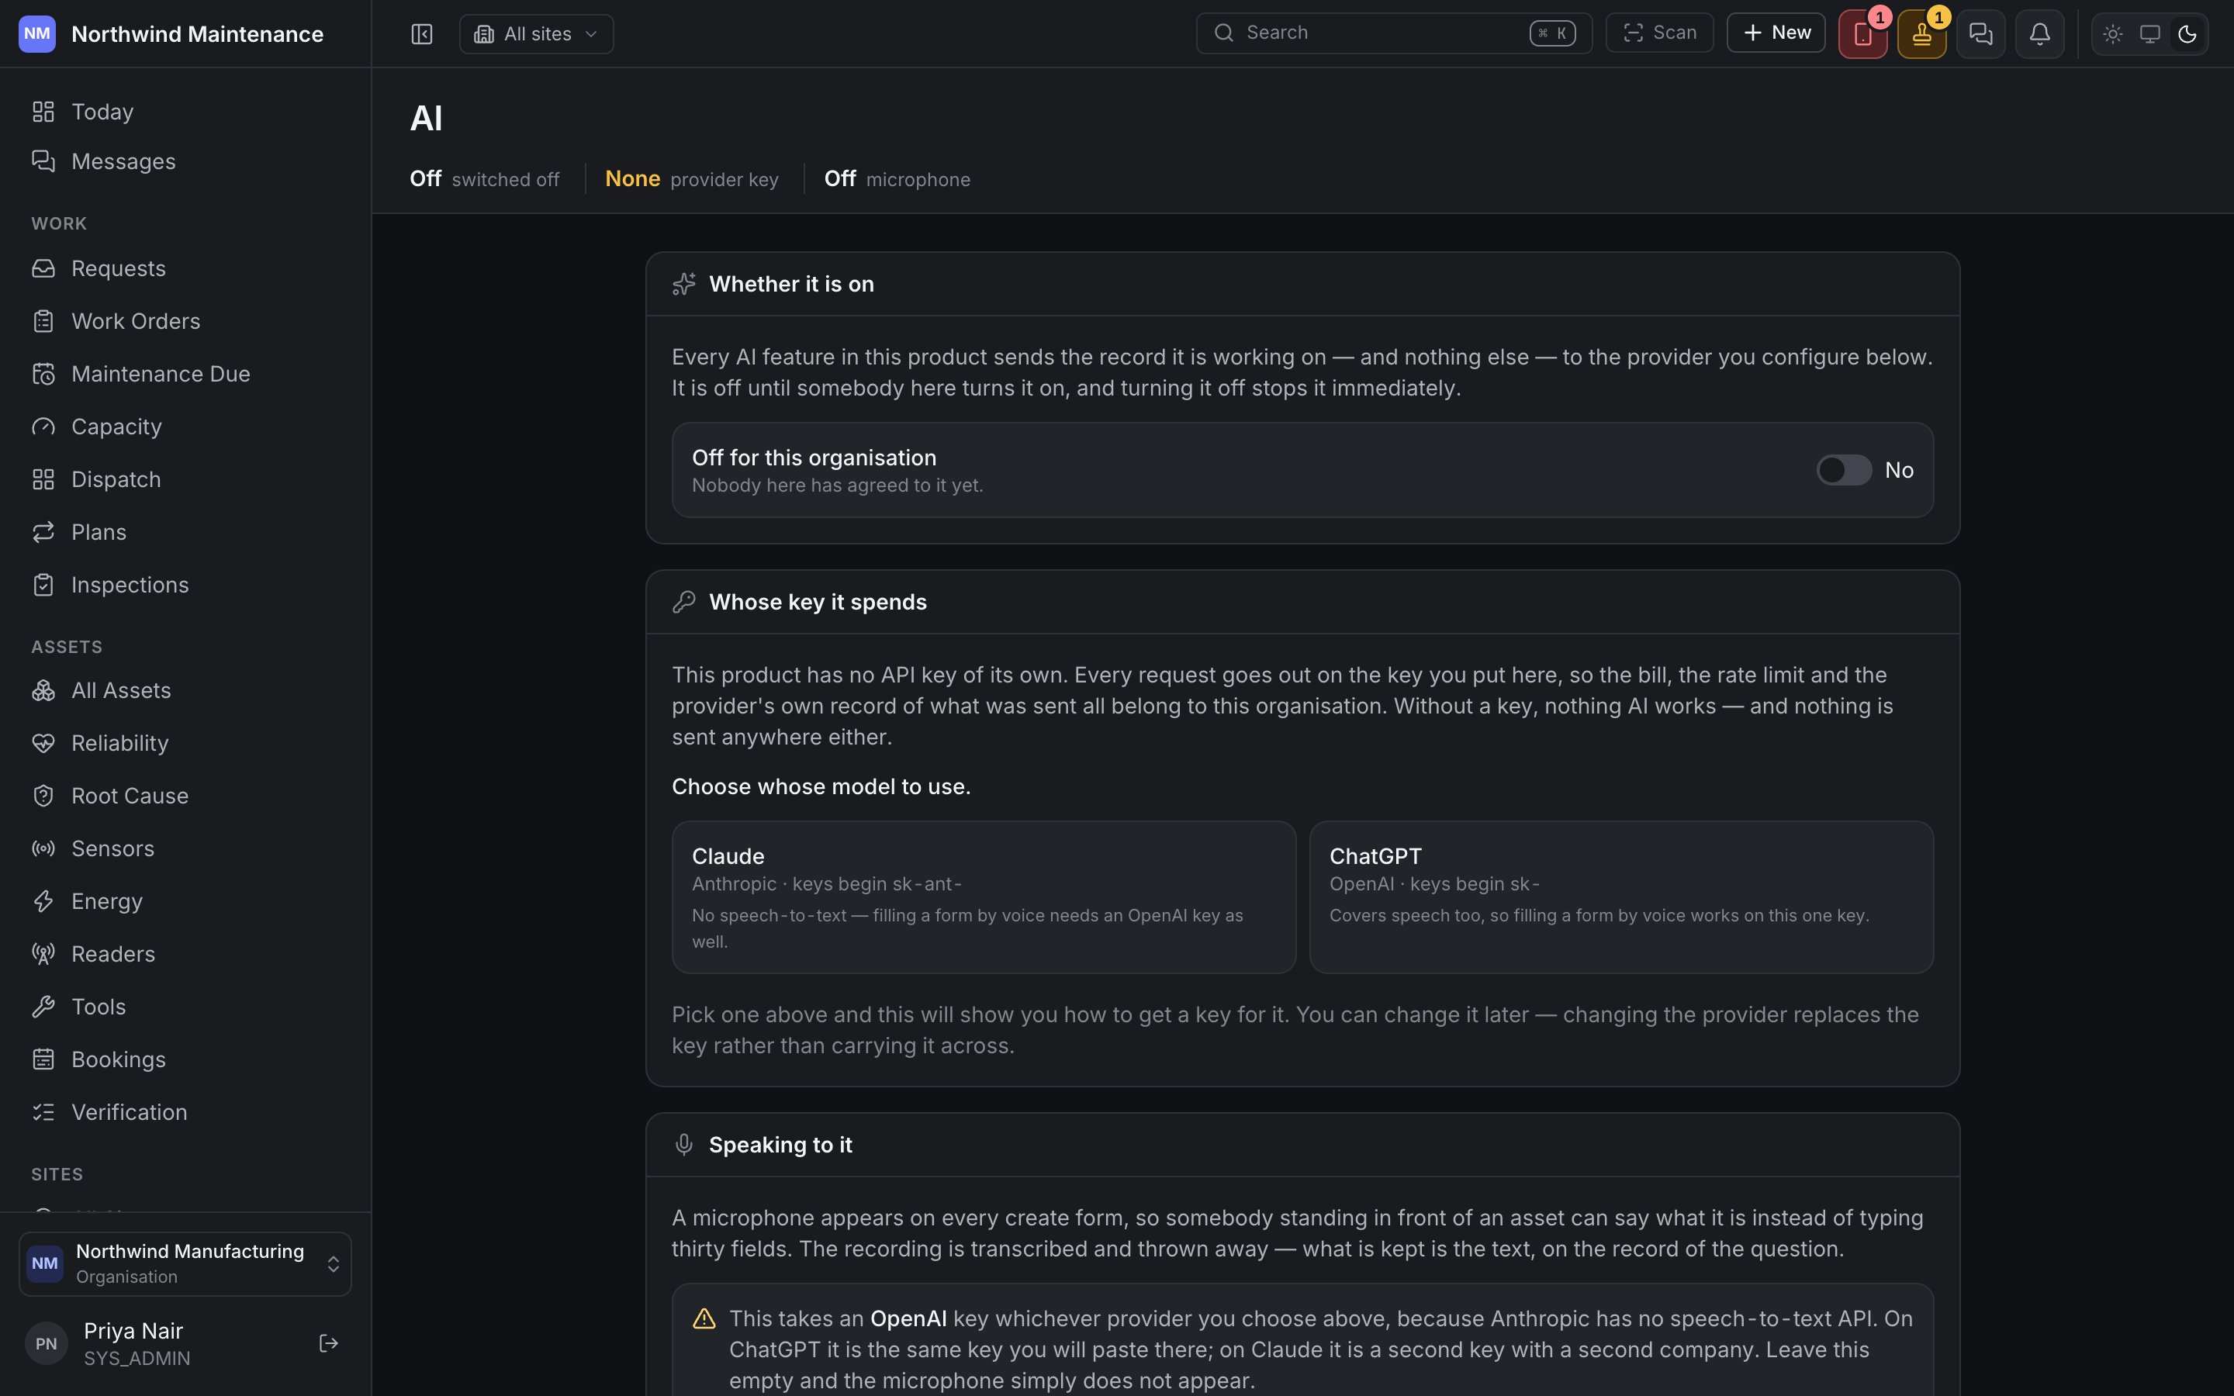Open the red alert icon with badge

tap(1863, 34)
